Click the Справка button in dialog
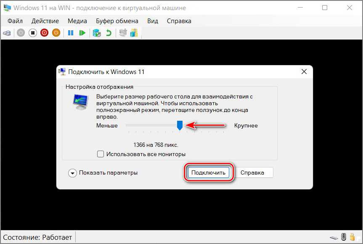The width and height of the screenshot is (363, 244). click(x=252, y=172)
